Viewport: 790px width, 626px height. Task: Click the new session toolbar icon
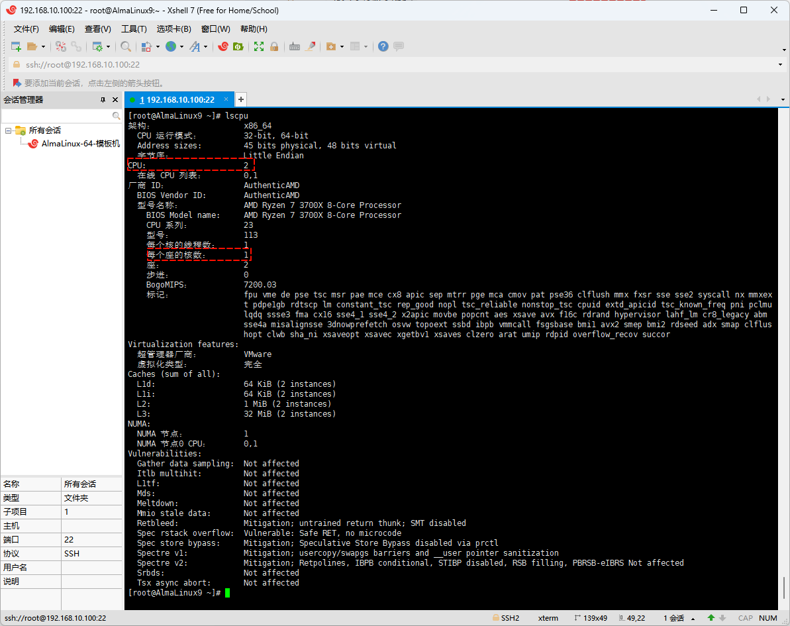pyautogui.click(x=17, y=46)
